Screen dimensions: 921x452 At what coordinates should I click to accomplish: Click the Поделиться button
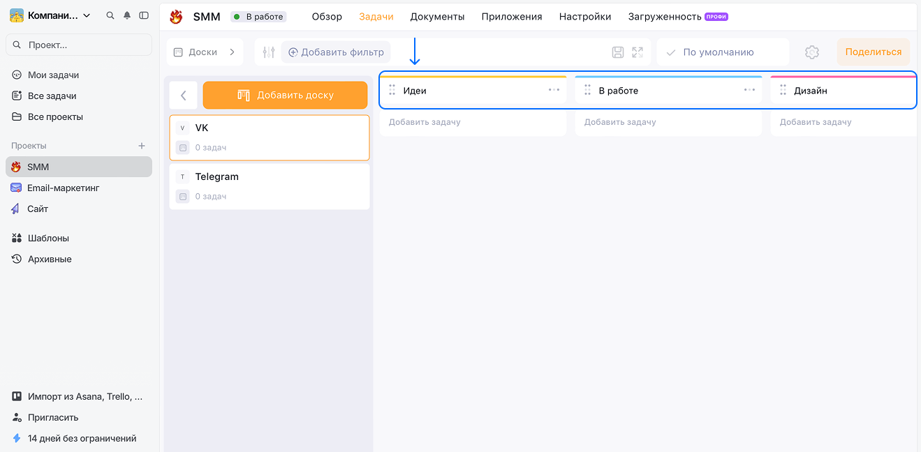pos(874,52)
